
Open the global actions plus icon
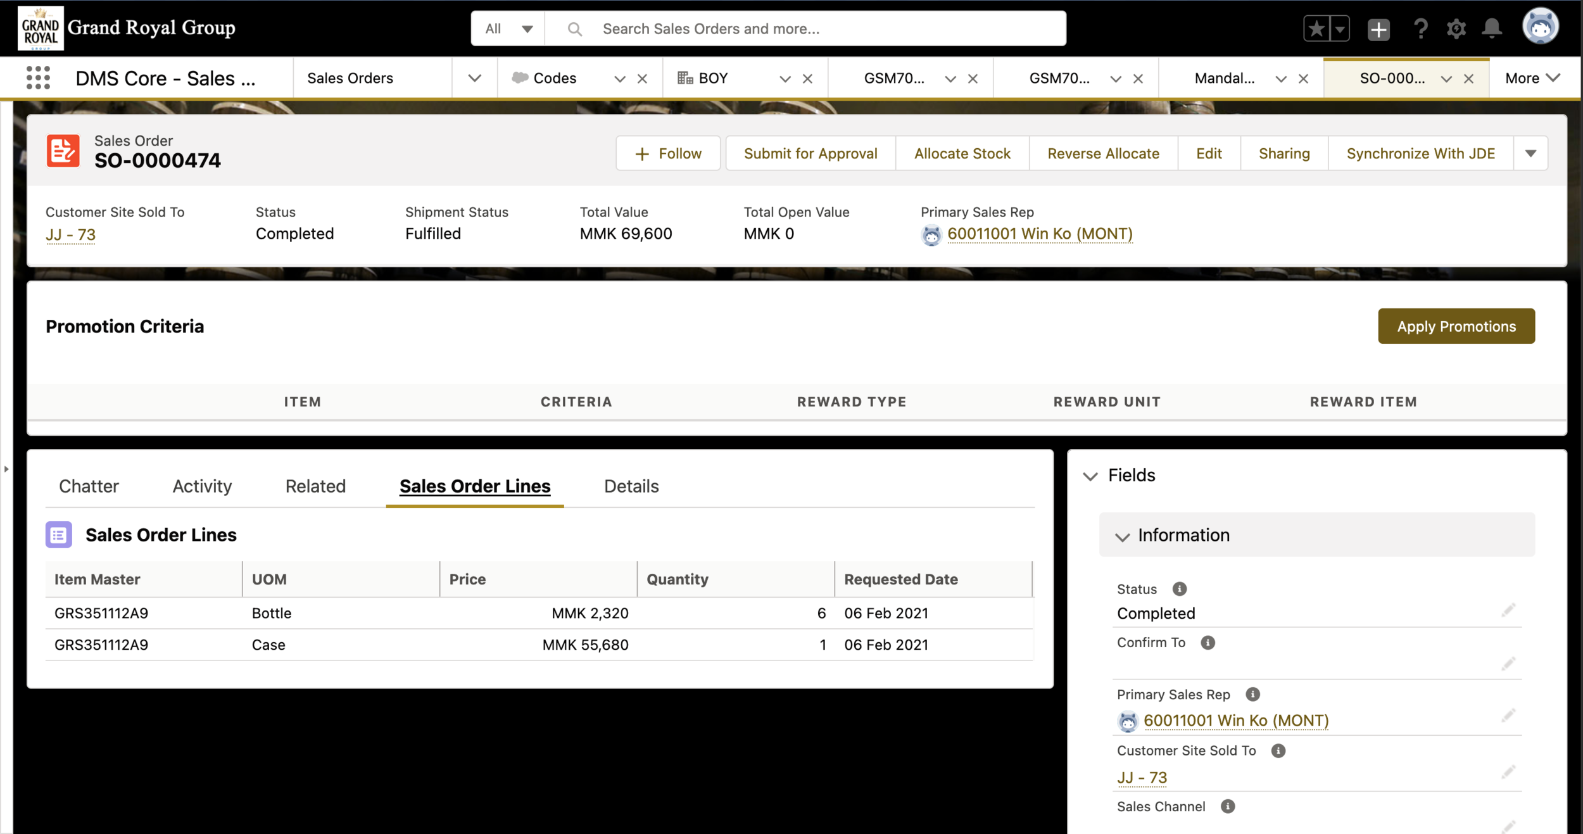pyautogui.click(x=1378, y=29)
